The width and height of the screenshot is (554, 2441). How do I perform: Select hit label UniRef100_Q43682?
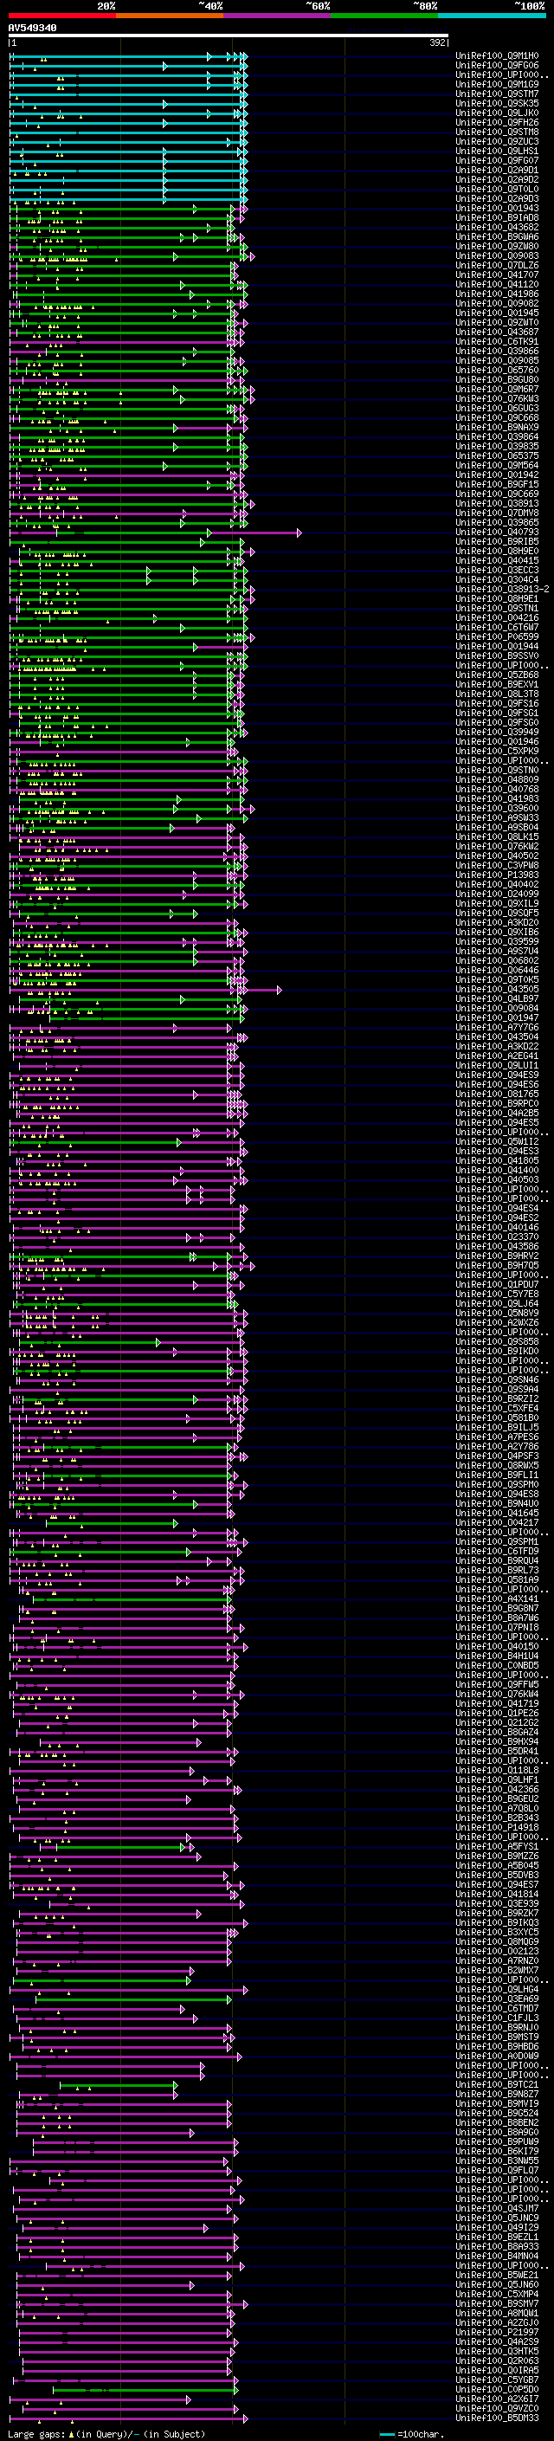[x=497, y=227]
